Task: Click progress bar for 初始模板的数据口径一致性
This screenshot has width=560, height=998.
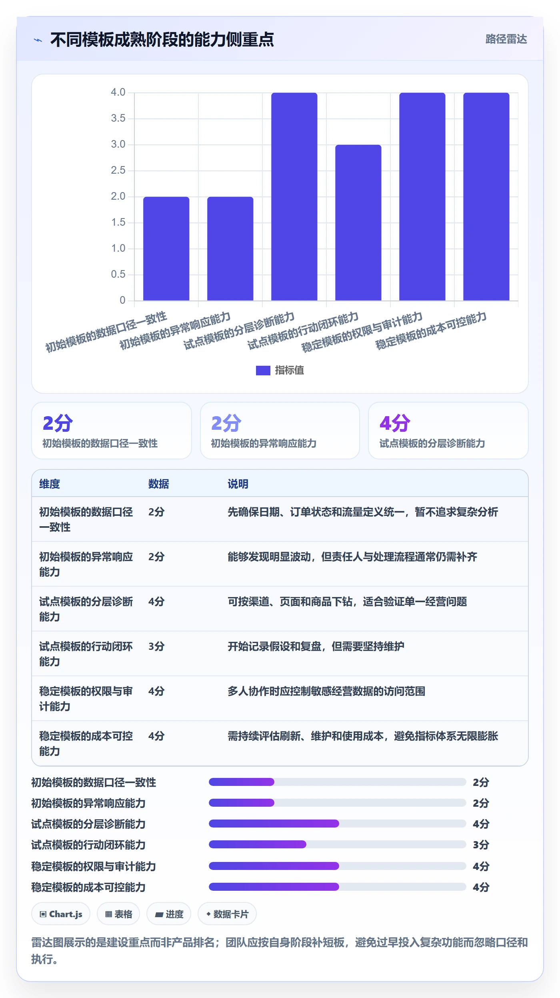Action: tap(338, 782)
